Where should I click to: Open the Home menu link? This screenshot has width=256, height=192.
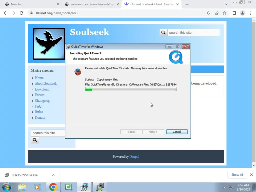[39, 78]
